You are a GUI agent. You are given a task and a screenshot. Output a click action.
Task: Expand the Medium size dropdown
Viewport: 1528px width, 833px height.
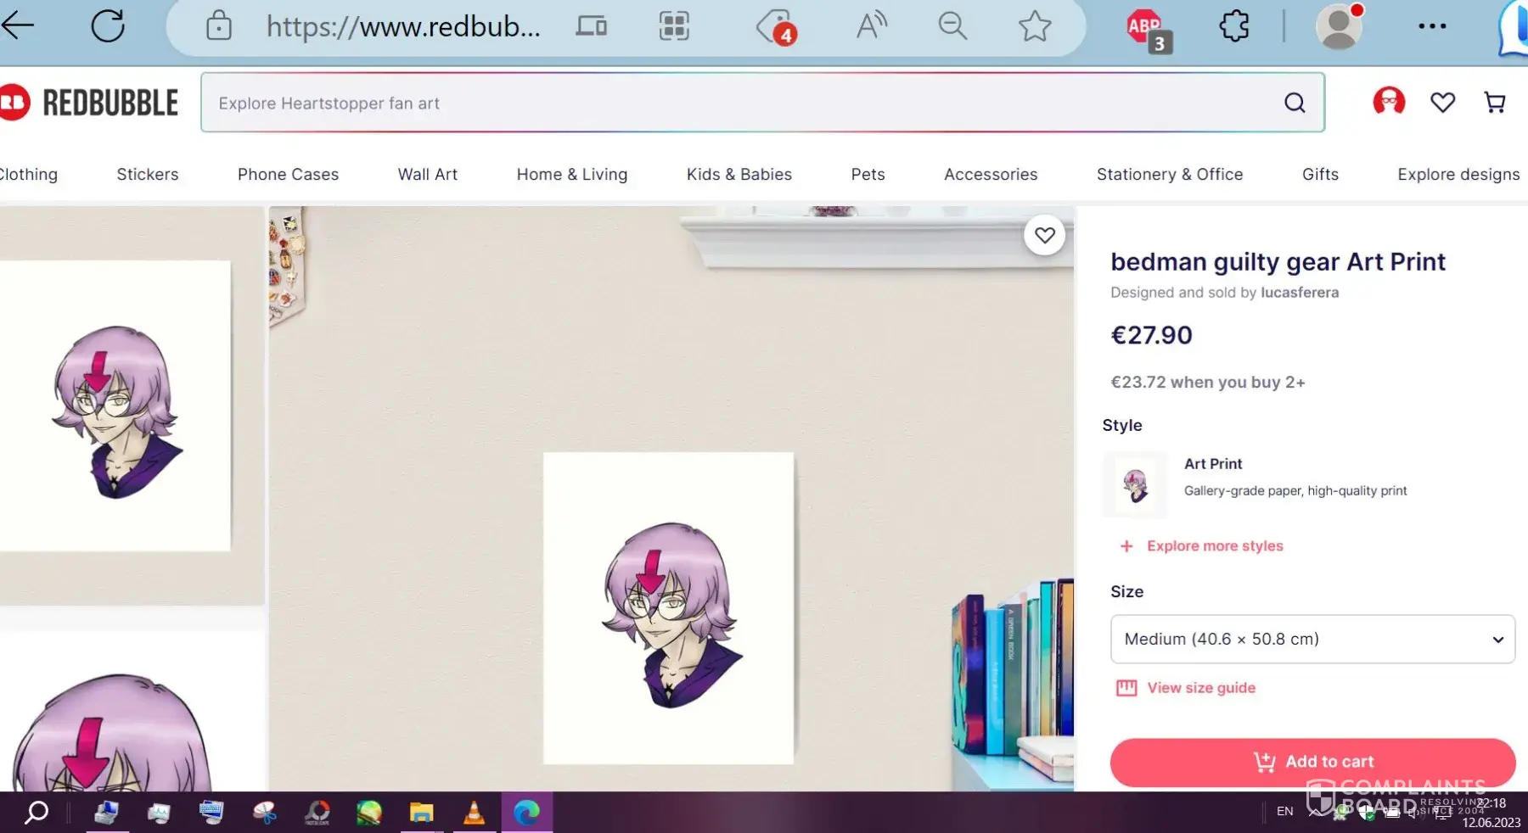tap(1312, 639)
